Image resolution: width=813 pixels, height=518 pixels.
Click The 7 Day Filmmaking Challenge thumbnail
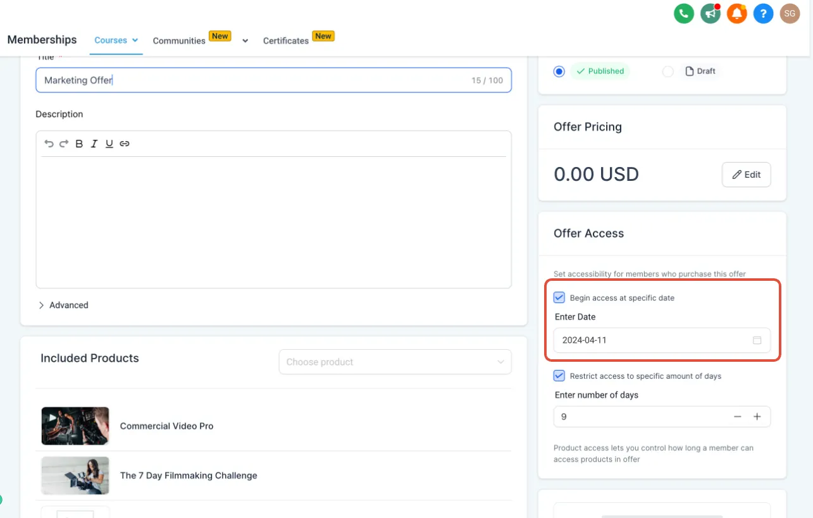click(75, 476)
